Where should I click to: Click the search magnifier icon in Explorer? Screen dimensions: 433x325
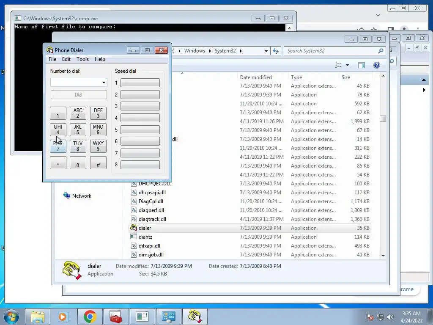click(381, 51)
